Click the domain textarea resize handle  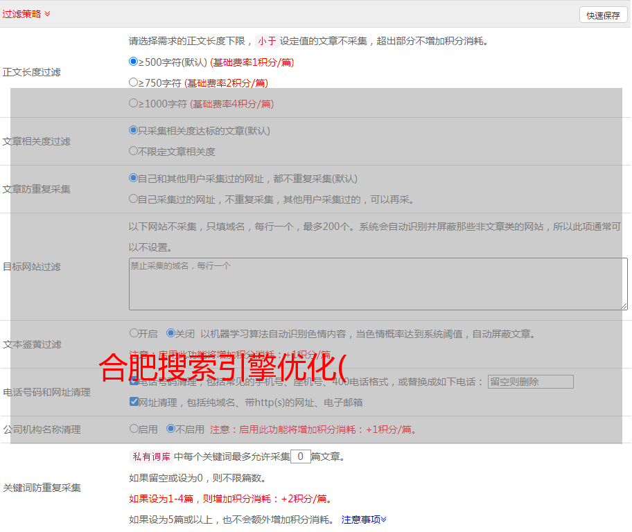(x=624, y=306)
